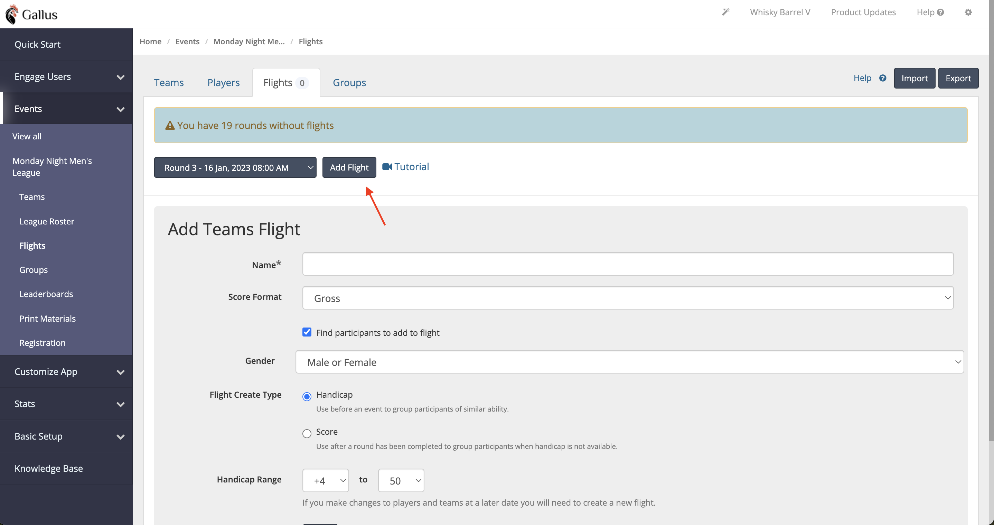This screenshot has height=525, width=994.
Task: Open the Score Format Gross dropdown
Action: coord(628,298)
